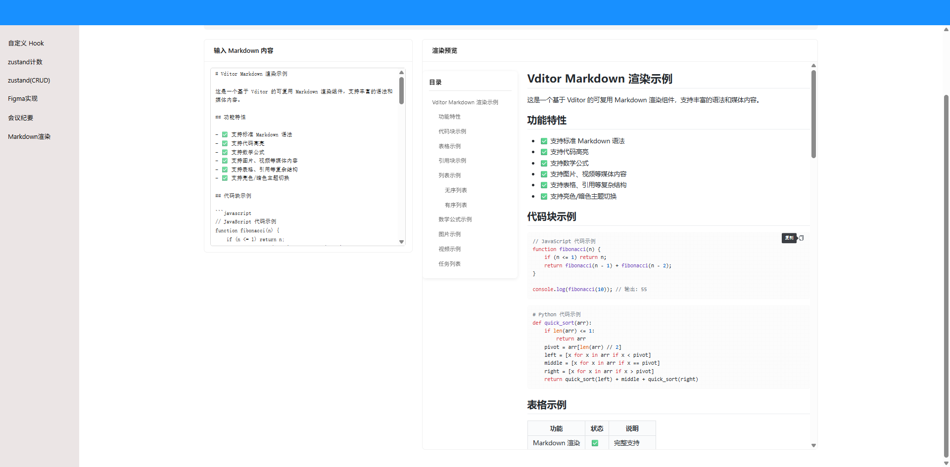Click the 说明 table column header

632,428
